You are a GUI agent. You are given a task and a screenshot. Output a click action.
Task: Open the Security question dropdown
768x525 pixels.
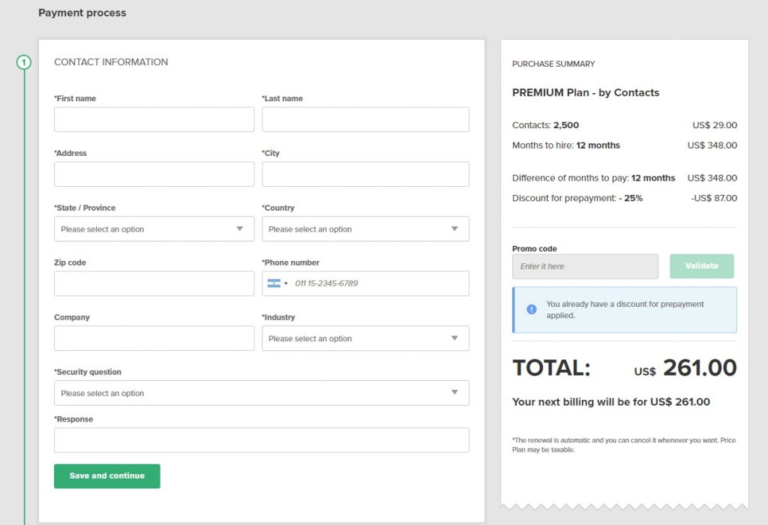click(x=262, y=393)
